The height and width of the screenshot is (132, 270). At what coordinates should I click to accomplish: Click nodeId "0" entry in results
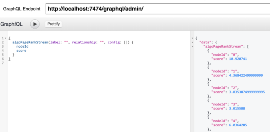[x=225, y=55]
